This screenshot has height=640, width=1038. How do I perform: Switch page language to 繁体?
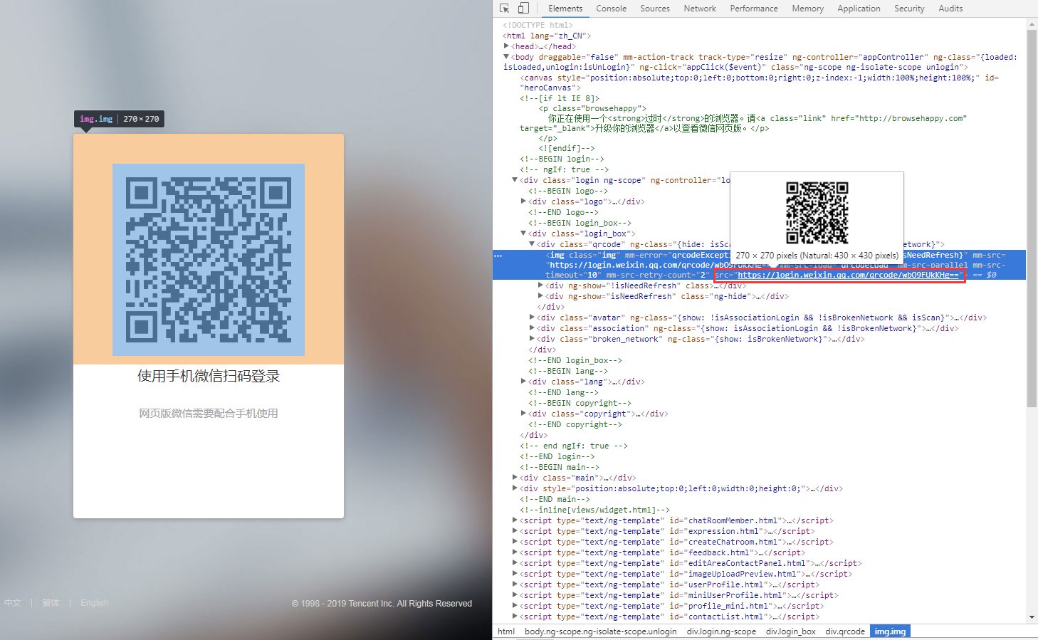51,603
